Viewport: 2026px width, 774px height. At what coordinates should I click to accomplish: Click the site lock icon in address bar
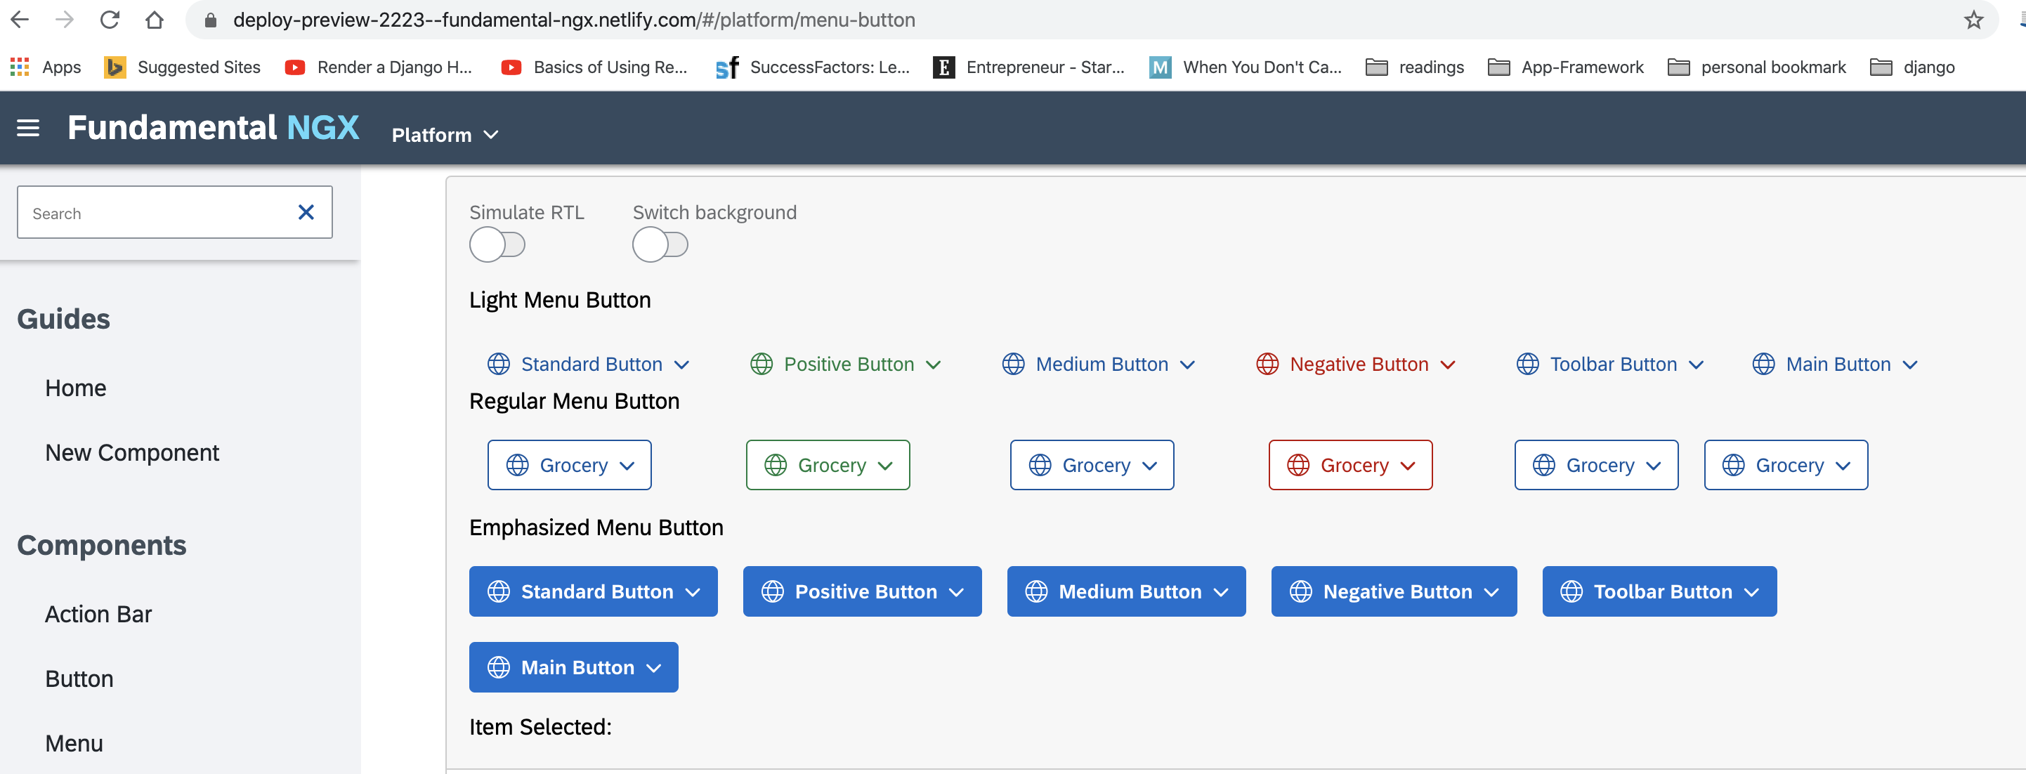[210, 20]
